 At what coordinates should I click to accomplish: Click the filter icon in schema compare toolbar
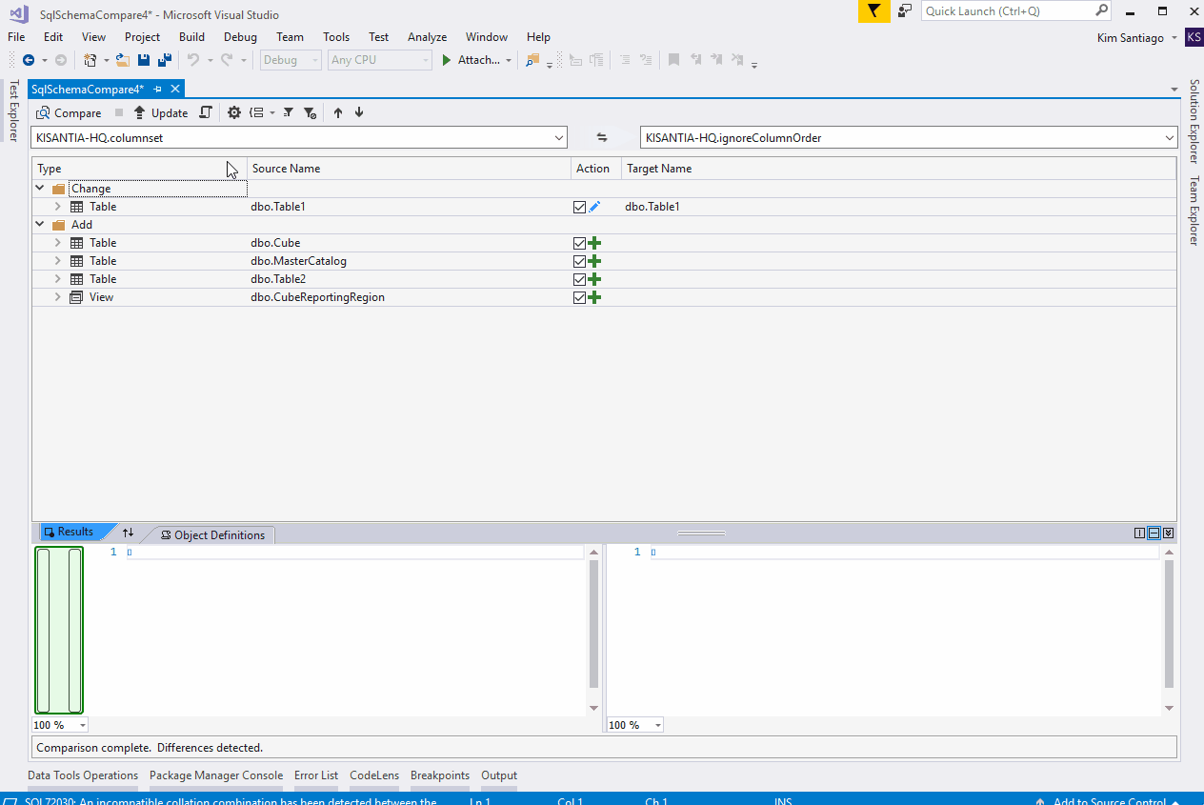pos(289,112)
